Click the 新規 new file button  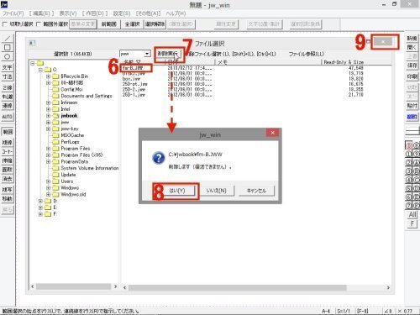[x=412, y=39]
